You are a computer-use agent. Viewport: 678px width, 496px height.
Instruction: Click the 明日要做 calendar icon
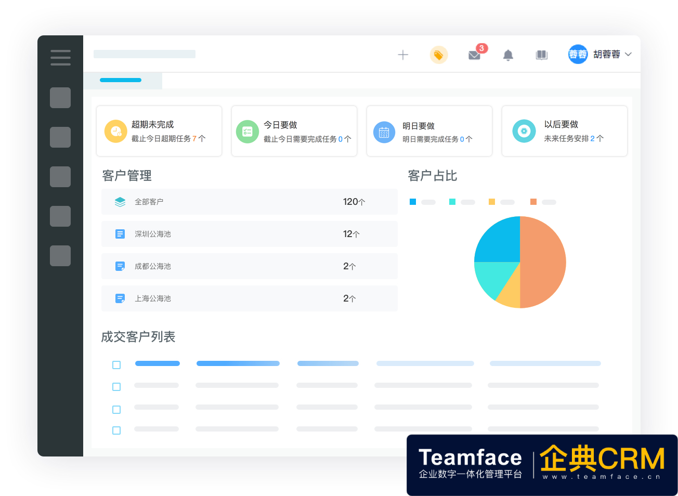[x=384, y=132]
